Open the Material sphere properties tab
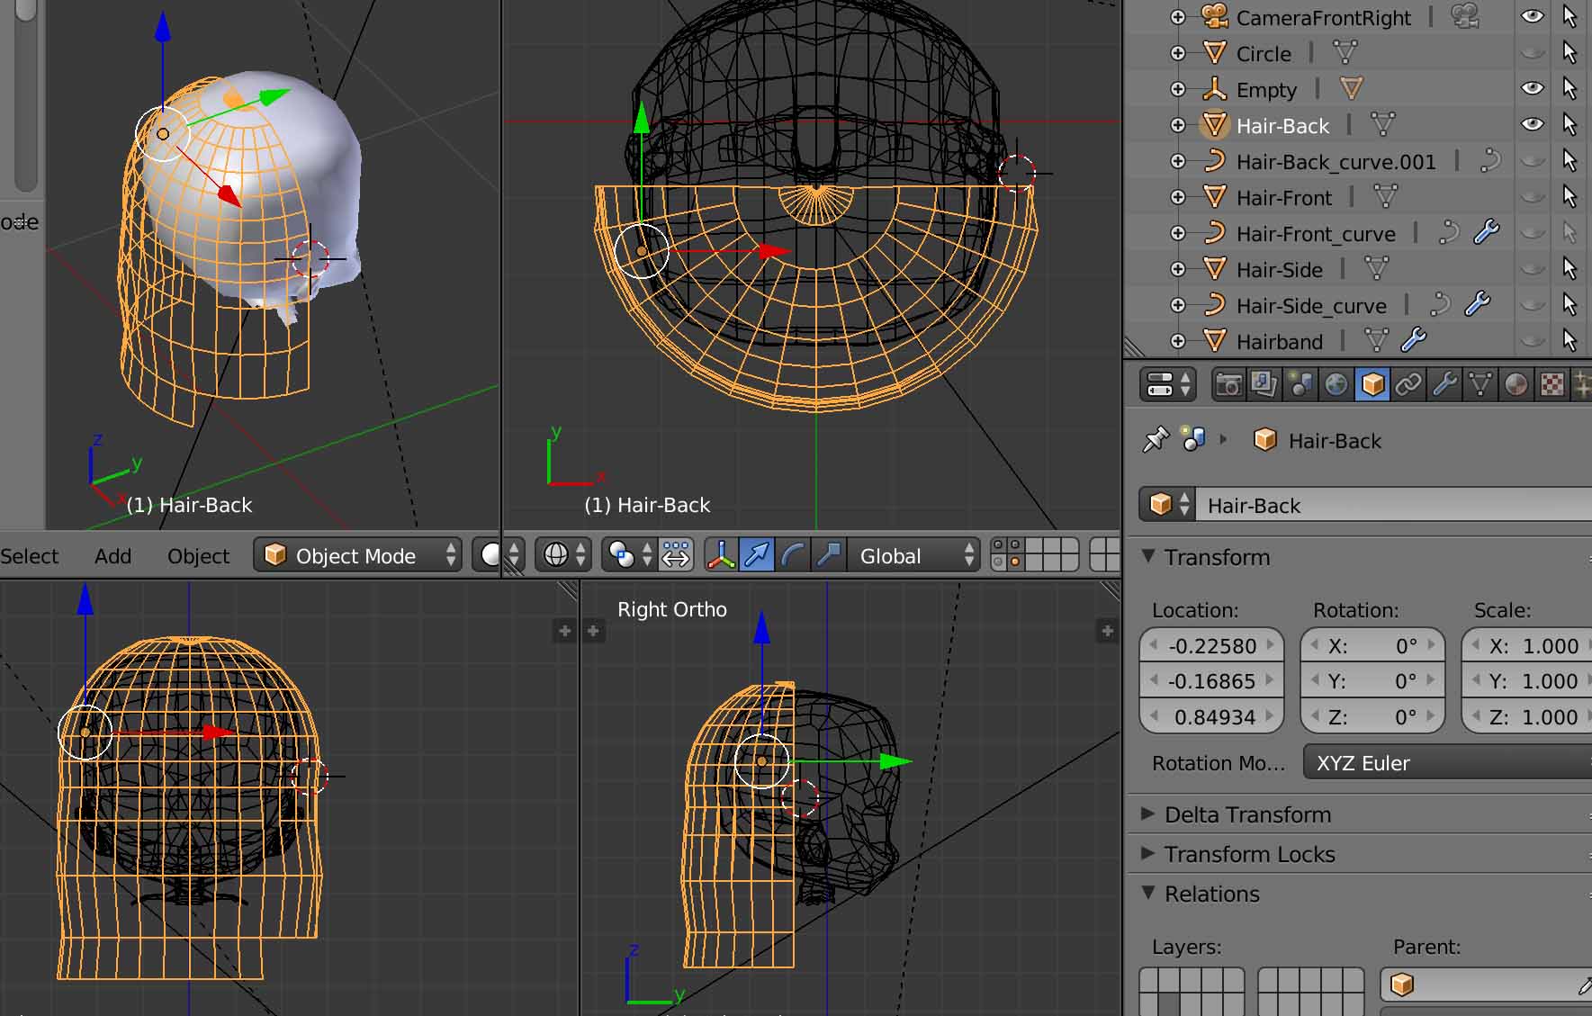The height and width of the screenshot is (1016, 1592). [x=1516, y=385]
